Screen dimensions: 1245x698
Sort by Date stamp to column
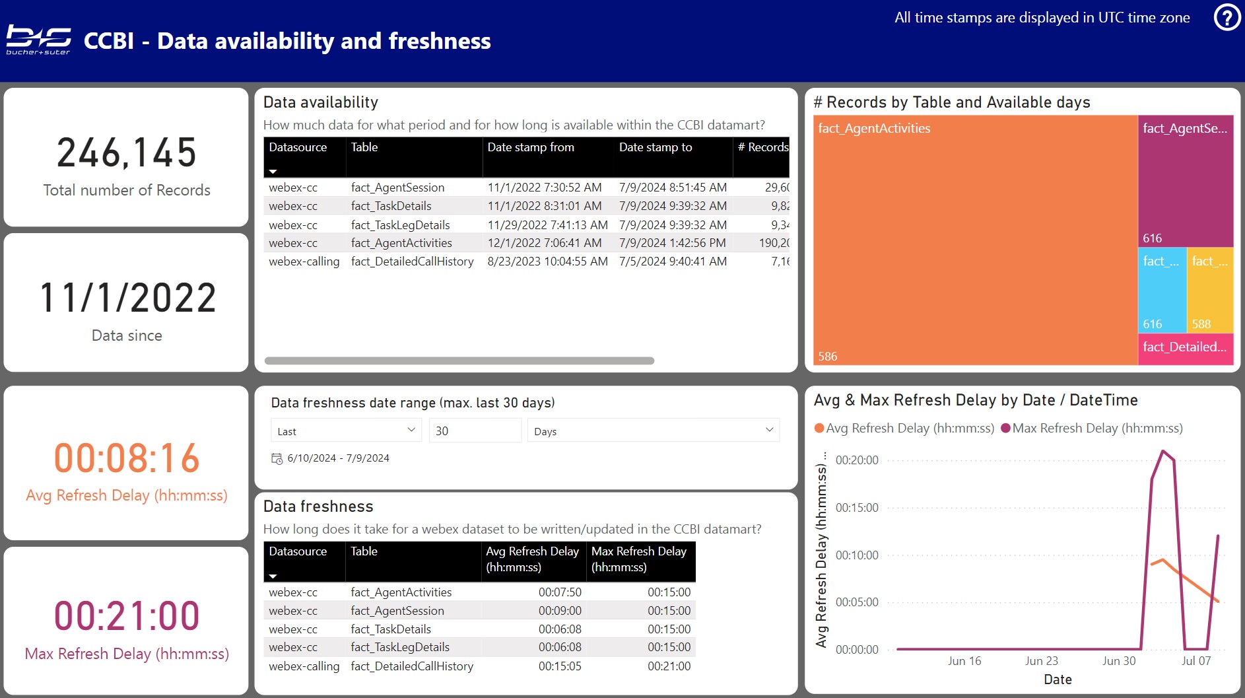(673, 157)
